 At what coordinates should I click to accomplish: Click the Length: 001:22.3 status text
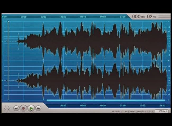click(x=145, y=112)
